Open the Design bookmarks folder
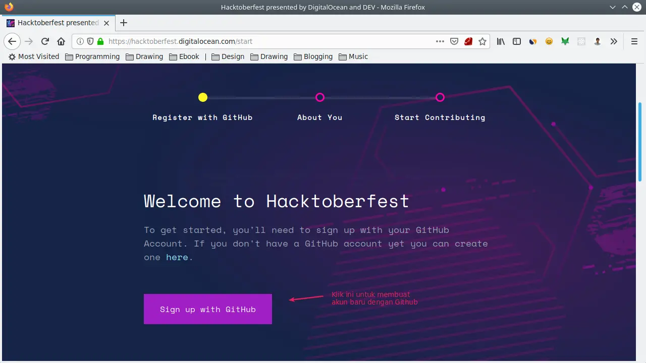Image resolution: width=646 pixels, height=363 pixels. click(228, 56)
